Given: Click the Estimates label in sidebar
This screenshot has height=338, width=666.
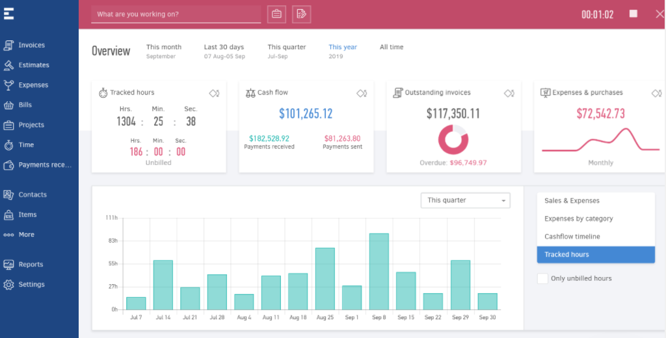Looking at the screenshot, I should click(x=34, y=65).
